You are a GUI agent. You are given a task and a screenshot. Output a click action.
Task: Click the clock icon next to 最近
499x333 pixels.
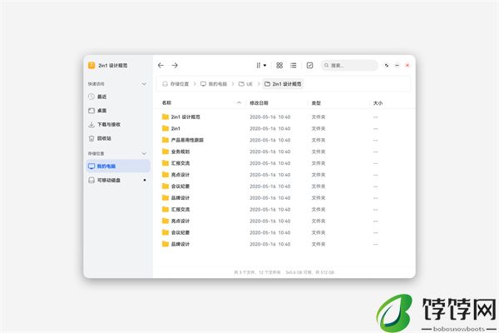91,97
